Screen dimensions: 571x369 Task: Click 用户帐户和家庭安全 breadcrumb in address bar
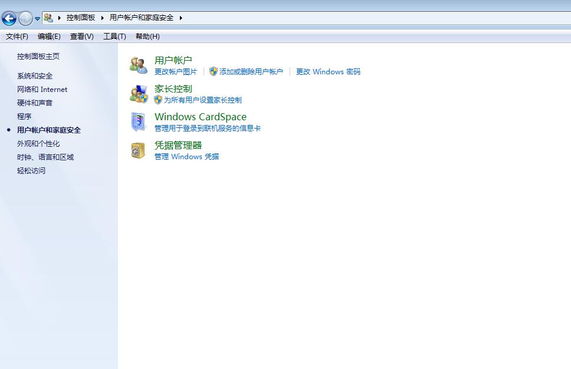[142, 18]
